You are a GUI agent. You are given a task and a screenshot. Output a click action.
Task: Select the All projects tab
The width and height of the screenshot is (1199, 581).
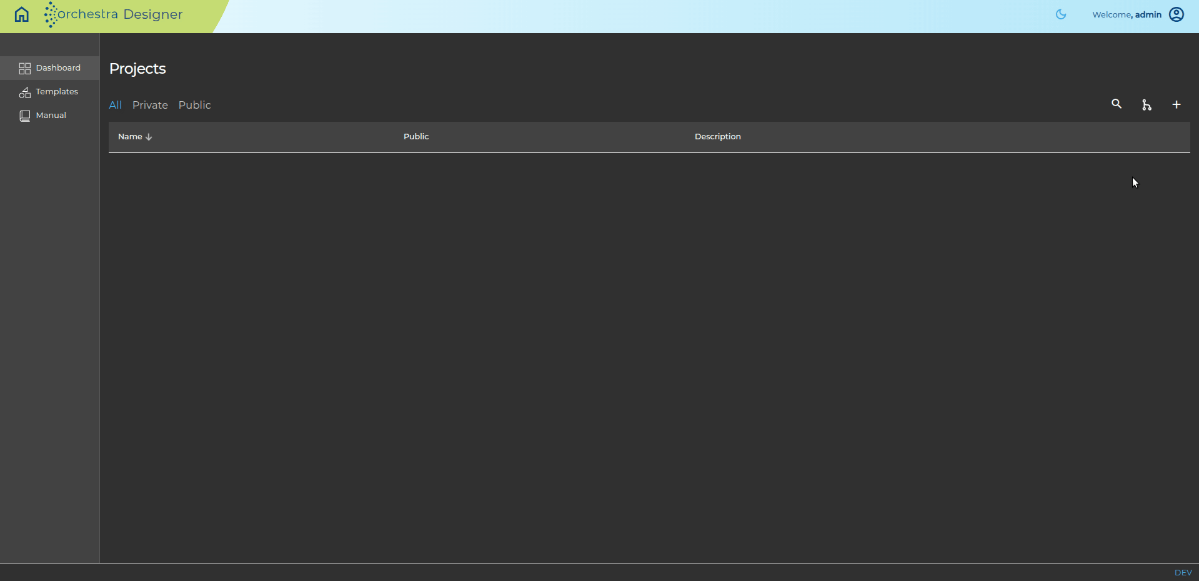116,105
